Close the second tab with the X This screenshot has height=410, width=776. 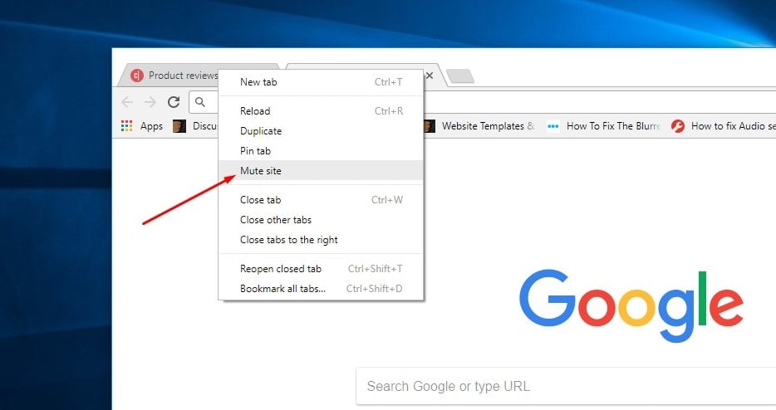[430, 76]
